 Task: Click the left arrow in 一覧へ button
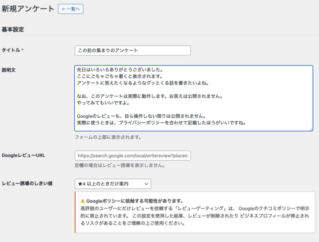(63, 8)
